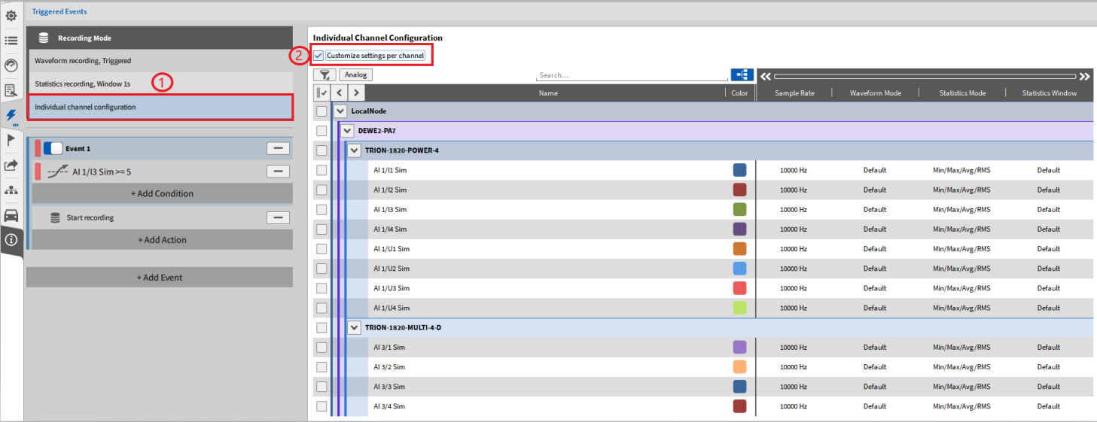Open the export arrow icon in the sidebar
Viewport: 1097px width, 422px height.
11,165
